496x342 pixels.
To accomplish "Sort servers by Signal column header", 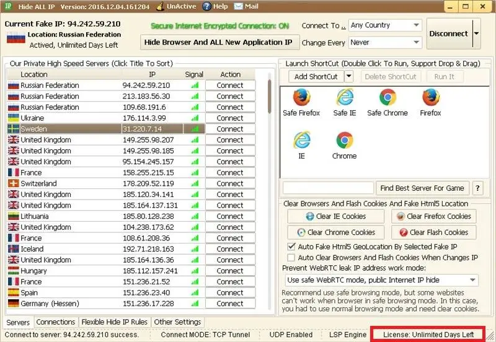I will click(x=194, y=74).
